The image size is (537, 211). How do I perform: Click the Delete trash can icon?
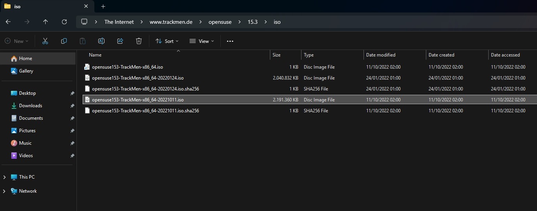pyautogui.click(x=139, y=41)
